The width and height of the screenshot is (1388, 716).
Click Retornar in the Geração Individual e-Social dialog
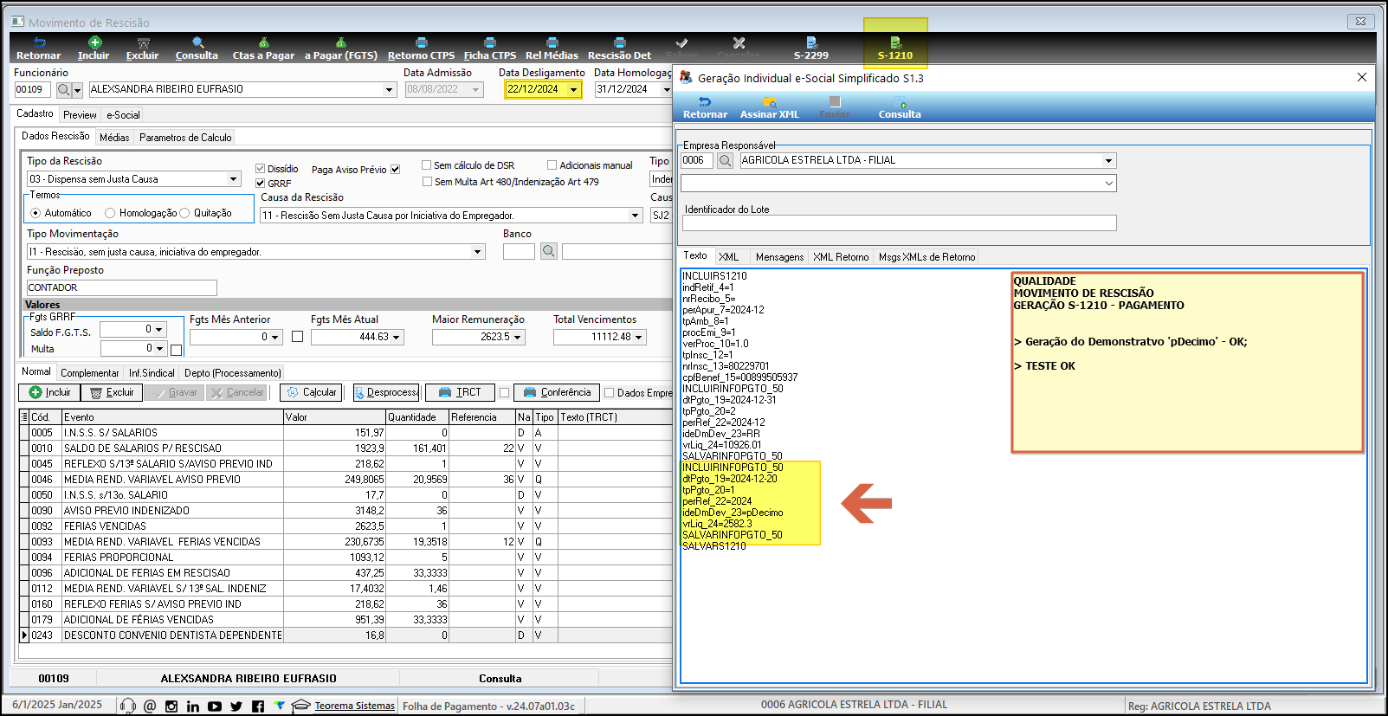point(705,107)
